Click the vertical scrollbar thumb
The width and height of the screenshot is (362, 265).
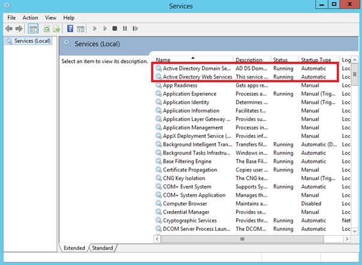pyautogui.click(x=355, y=74)
